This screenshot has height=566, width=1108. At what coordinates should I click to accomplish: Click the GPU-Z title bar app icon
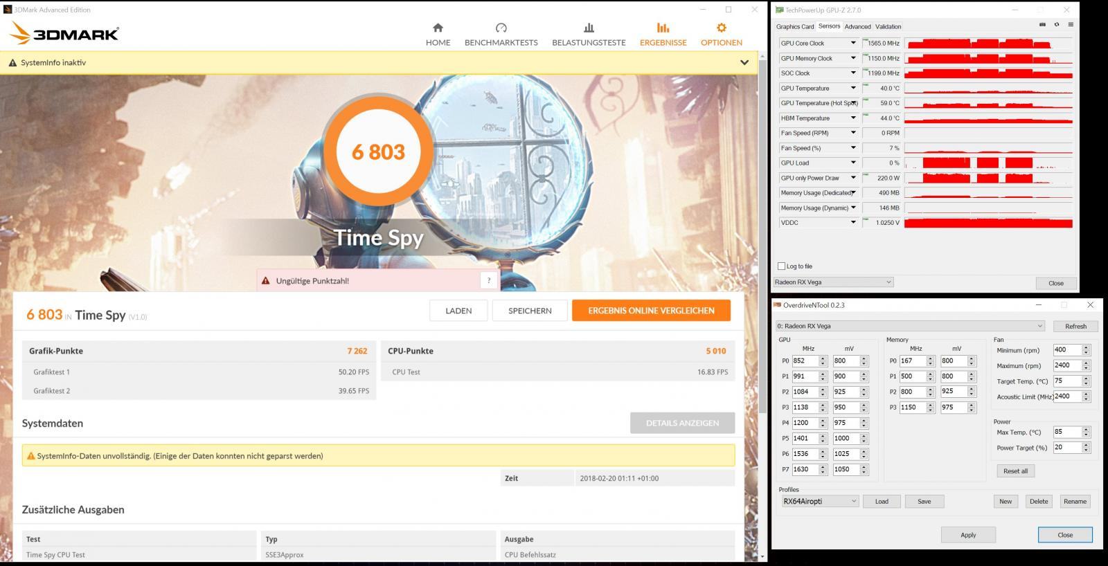tap(779, 10)
